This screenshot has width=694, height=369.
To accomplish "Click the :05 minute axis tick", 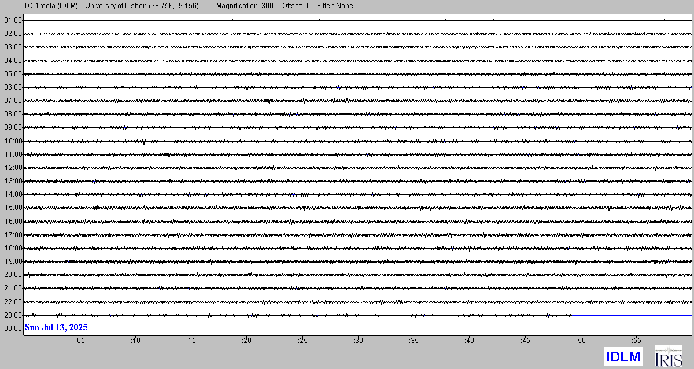I will pyautogui.click(x=79, y=341).
